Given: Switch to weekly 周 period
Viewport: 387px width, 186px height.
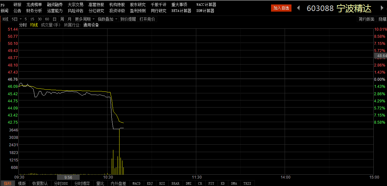Looking at the screenshot, I should click(62, 19).
